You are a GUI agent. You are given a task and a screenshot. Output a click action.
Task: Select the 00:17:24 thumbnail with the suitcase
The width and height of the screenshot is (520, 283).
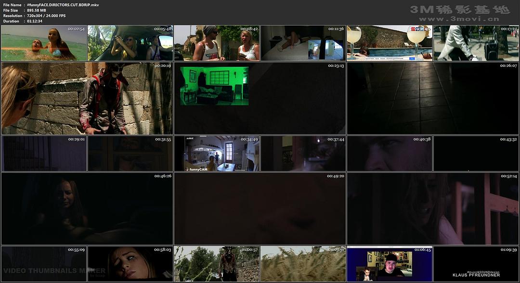[x=476, y=43]
